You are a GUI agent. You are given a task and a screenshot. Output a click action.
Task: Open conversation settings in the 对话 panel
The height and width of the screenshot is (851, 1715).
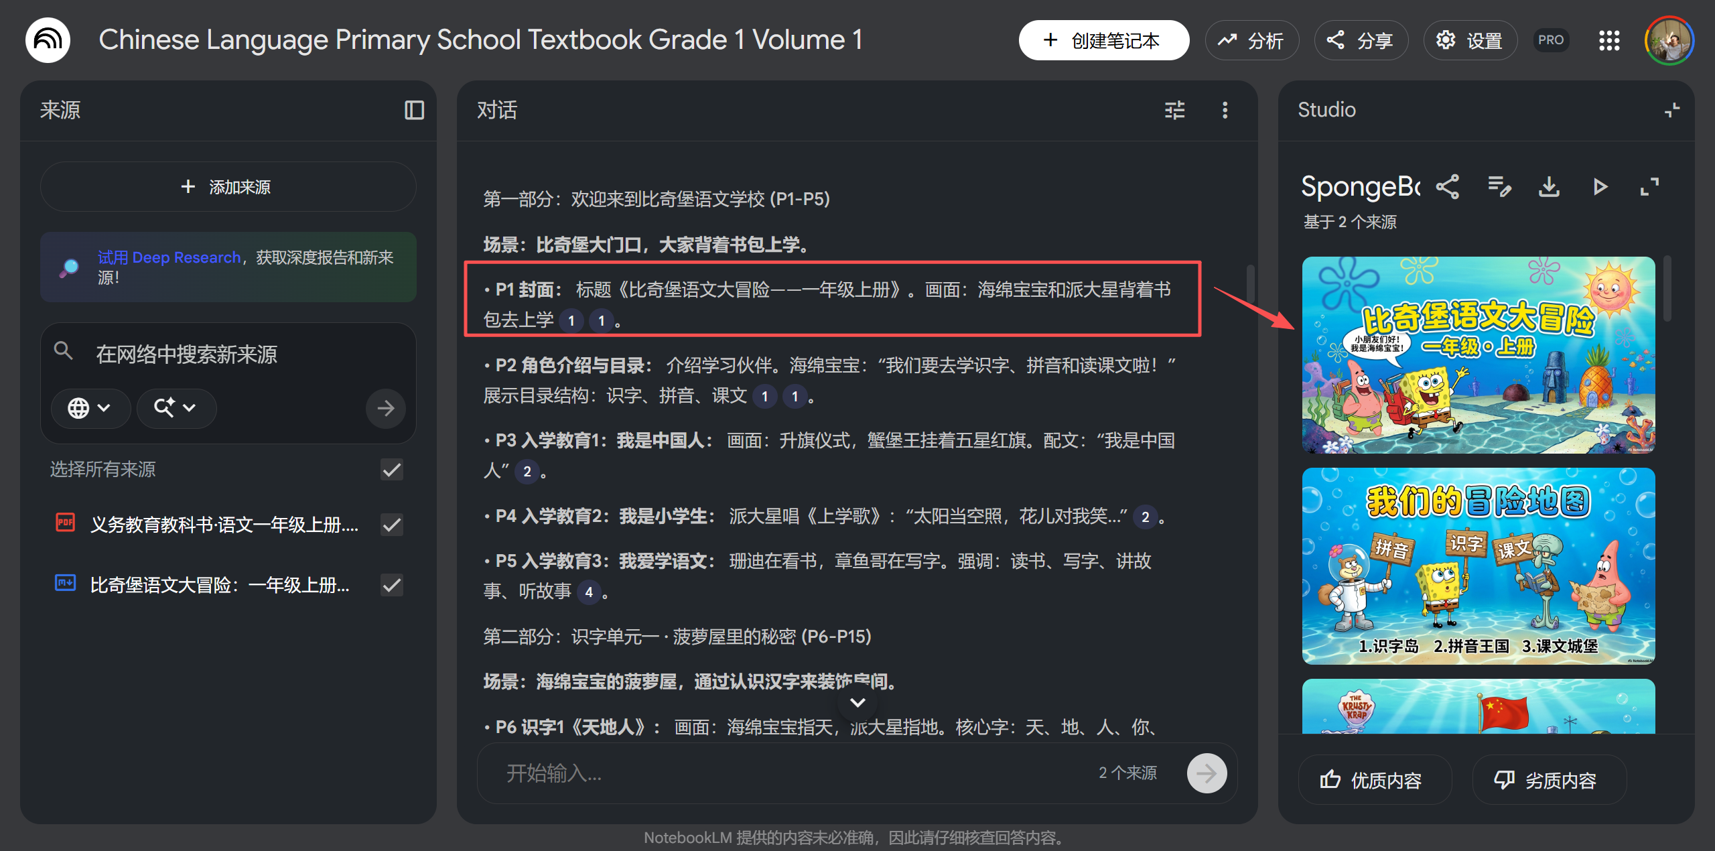[1175, 110]
